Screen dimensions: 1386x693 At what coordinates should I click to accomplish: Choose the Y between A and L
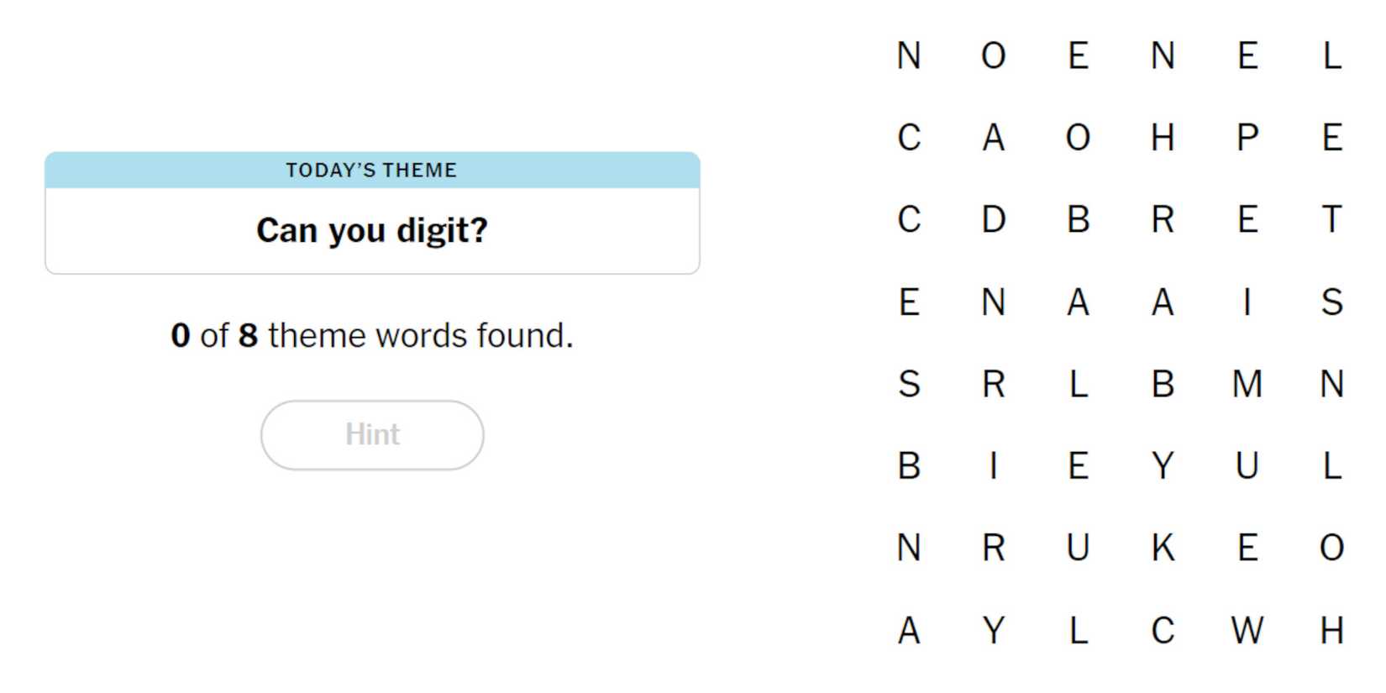pyautogui.click(x=994, y=631)
